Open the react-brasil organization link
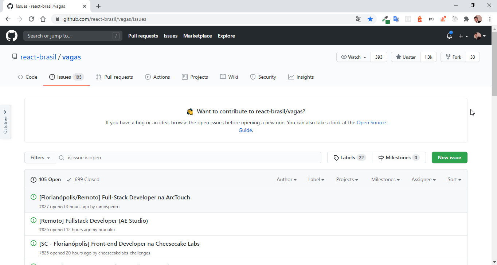 coord(38,57)
